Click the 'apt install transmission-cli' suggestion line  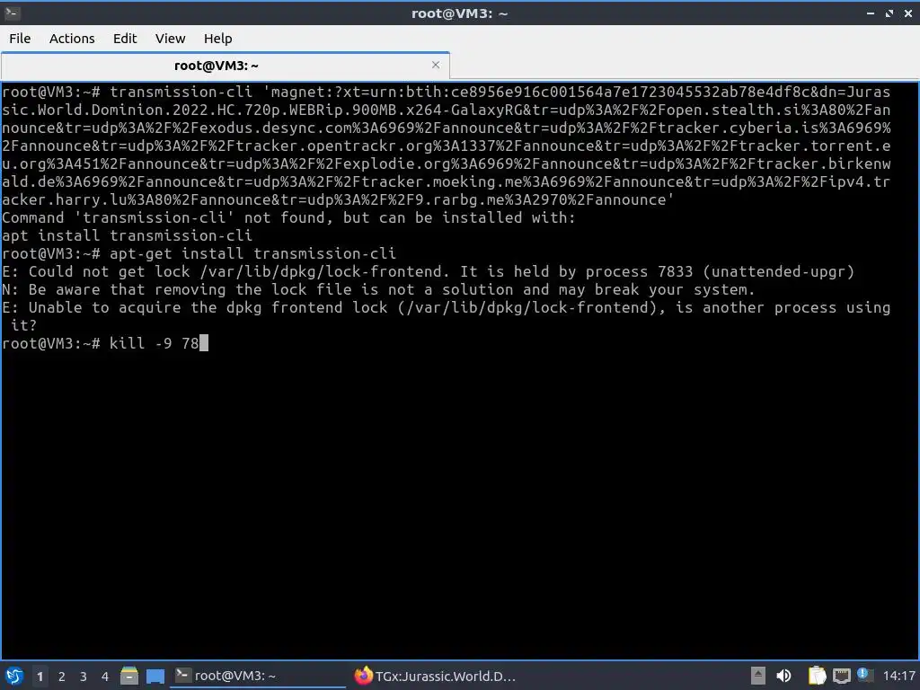(128, 235)
